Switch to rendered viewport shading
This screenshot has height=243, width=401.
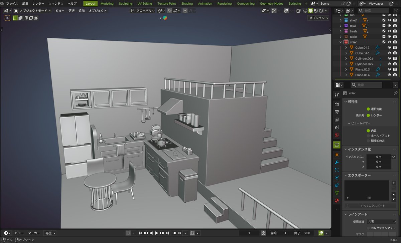(x=321, y=11)
